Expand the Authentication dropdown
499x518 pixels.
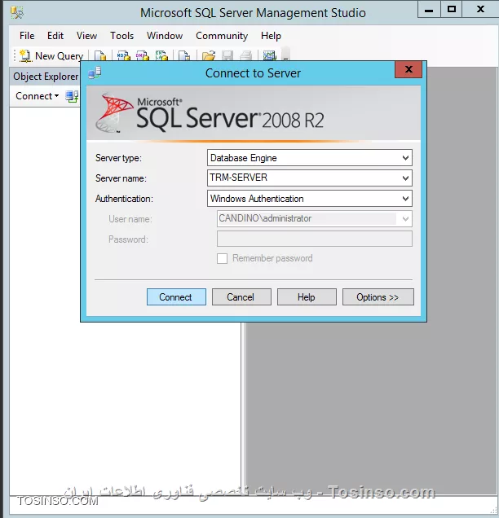pos(405,199)
